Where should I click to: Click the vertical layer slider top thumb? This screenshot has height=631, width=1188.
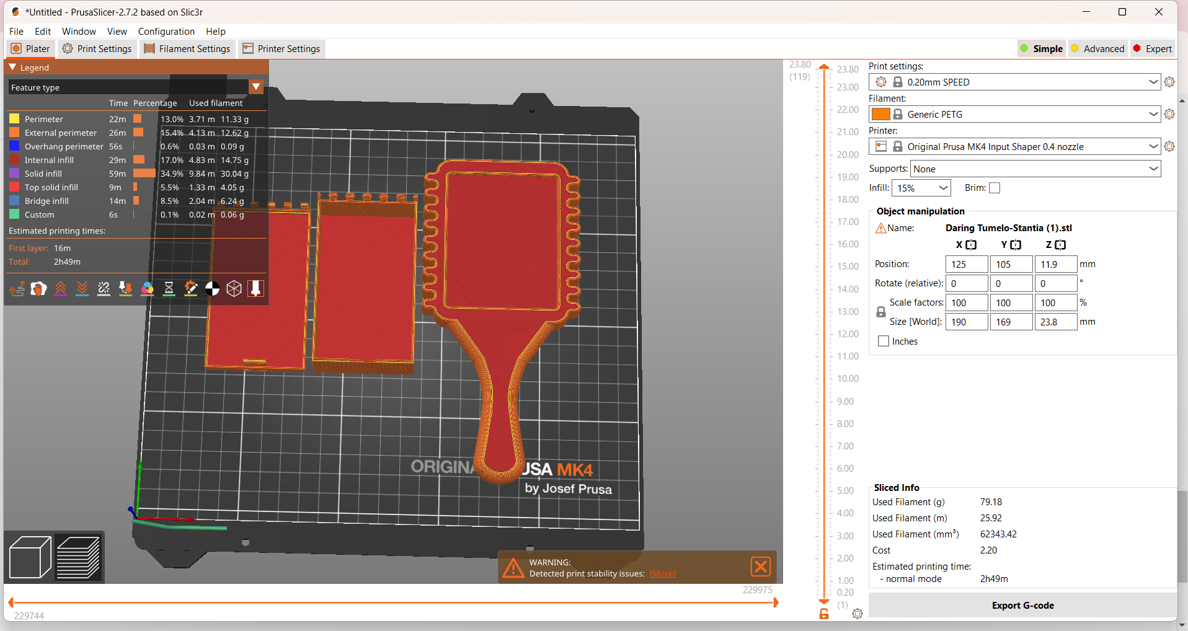pyautogui.click(x=824, y=66)
